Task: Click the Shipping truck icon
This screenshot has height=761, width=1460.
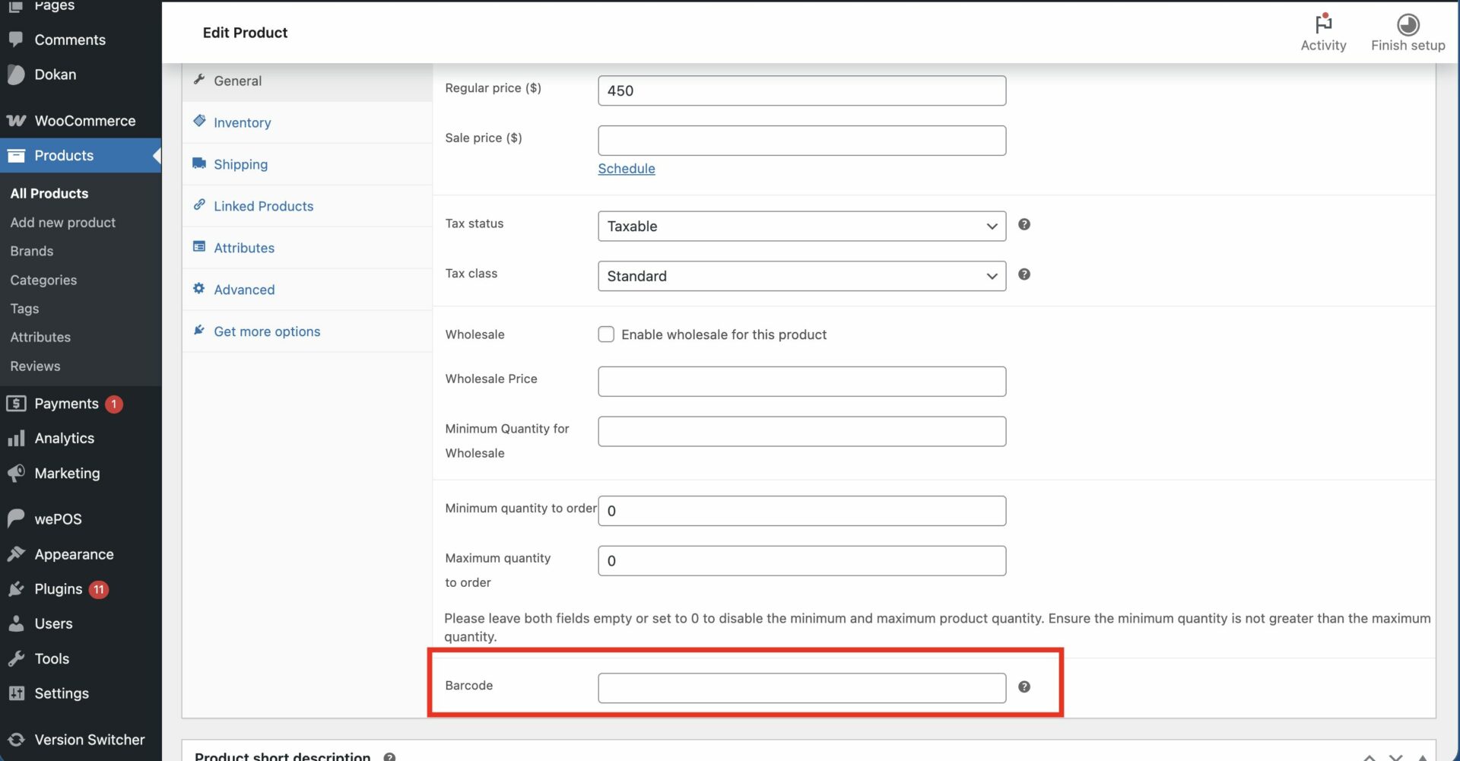Action: click(199, 163)
